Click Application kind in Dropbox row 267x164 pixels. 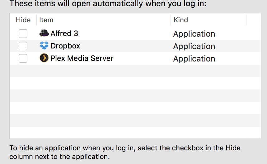coord(194,46)
